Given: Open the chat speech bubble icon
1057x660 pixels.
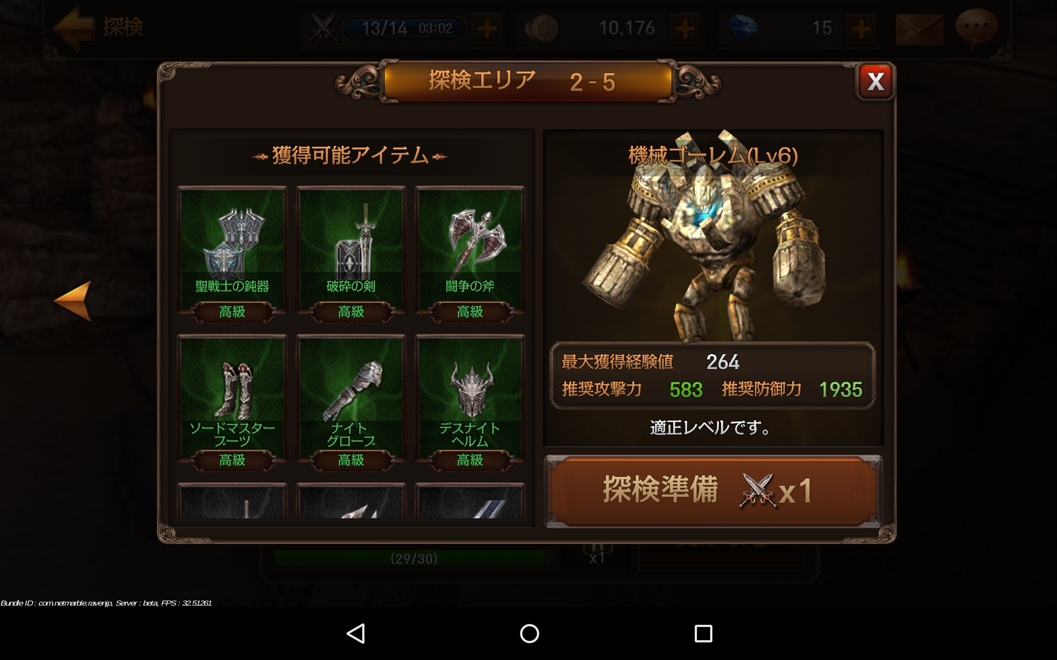Looking at the screenshot, I should (x=976, y=28).
